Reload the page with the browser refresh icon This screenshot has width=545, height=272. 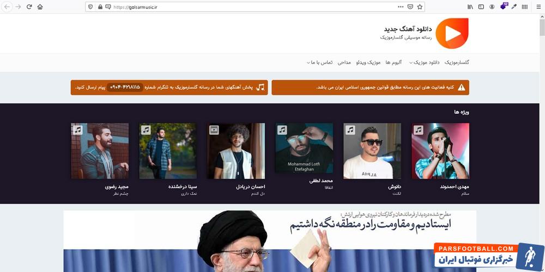[x=29, y=7]
